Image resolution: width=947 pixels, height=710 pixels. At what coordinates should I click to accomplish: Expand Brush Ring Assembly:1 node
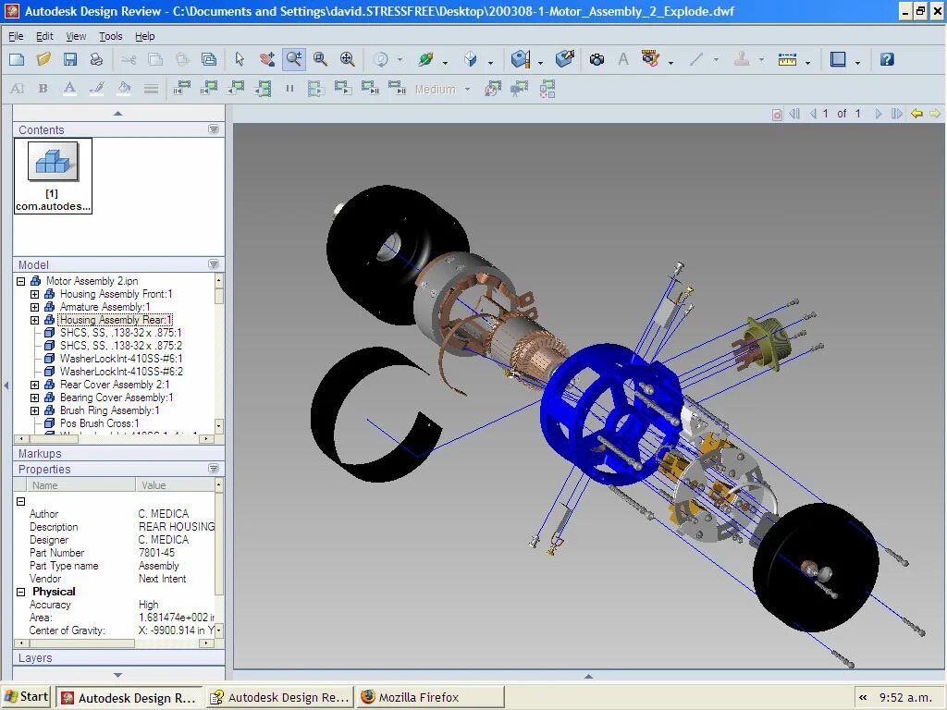tap(34, 410)
